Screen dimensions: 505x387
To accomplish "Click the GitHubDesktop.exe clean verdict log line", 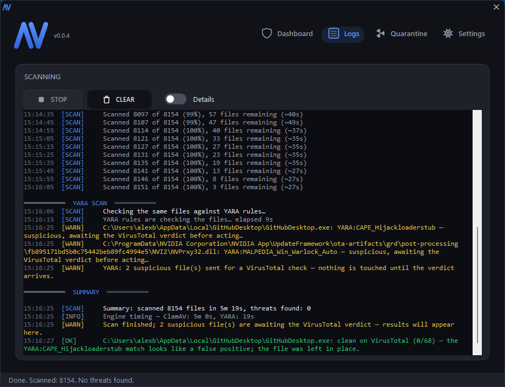I will 241,344.
